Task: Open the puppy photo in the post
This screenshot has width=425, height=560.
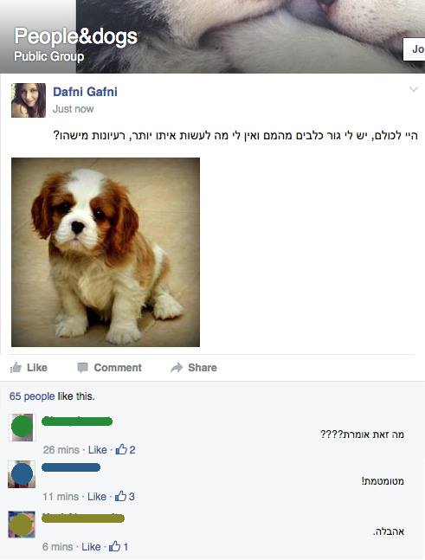Action: pos(106,252)
